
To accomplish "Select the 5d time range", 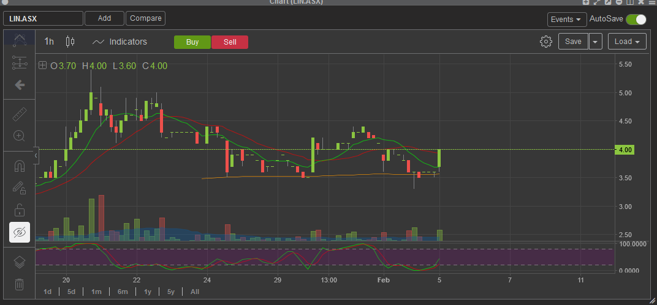I will [x=71, y=292].
